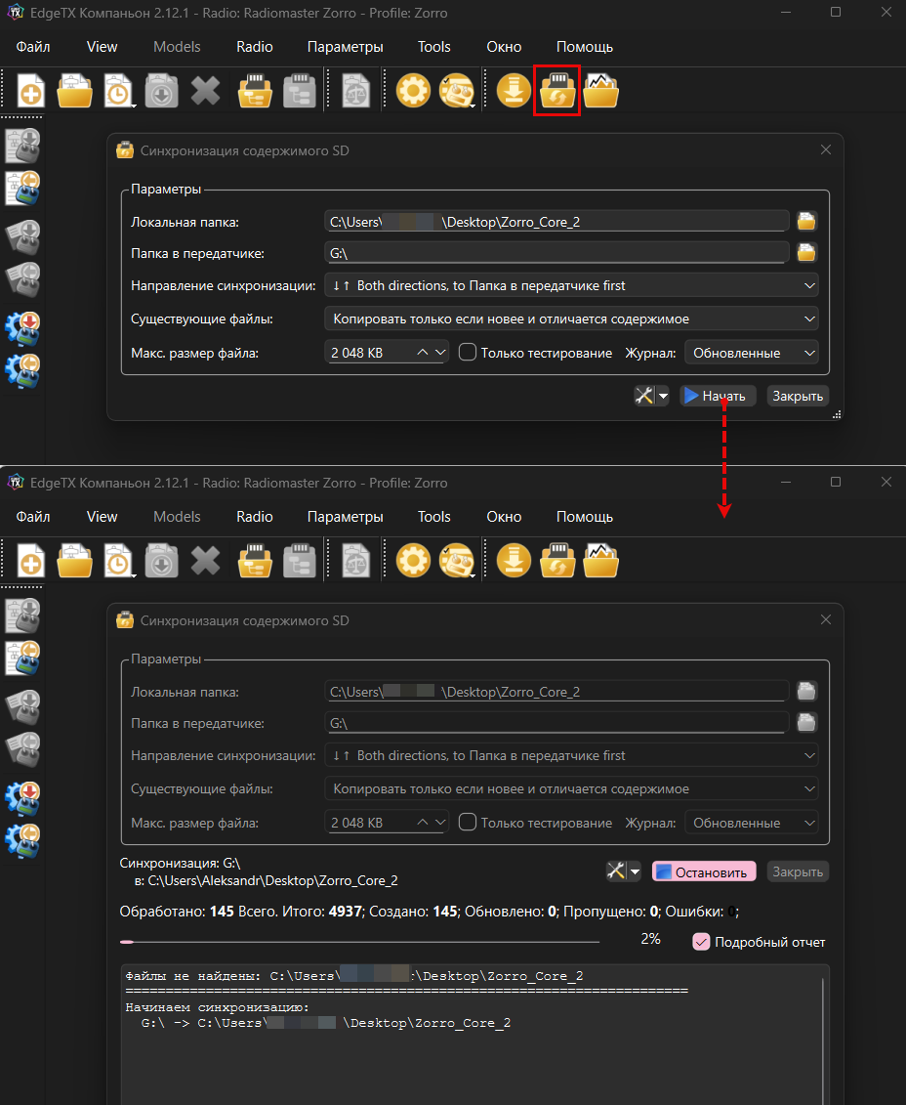This screenshot has height=1105, width=906.
Task: Open 'Журнал' dropdown in top dialog
Action: (x=751, y=353)
